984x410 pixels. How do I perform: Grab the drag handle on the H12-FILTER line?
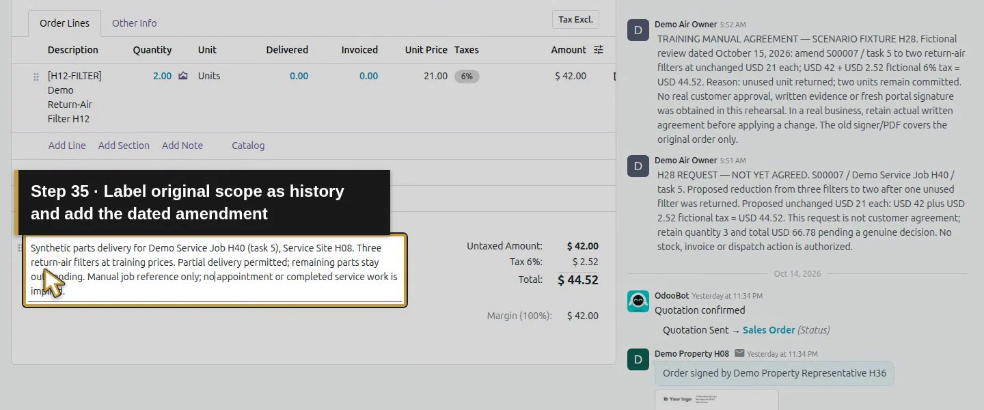(36, 77)
